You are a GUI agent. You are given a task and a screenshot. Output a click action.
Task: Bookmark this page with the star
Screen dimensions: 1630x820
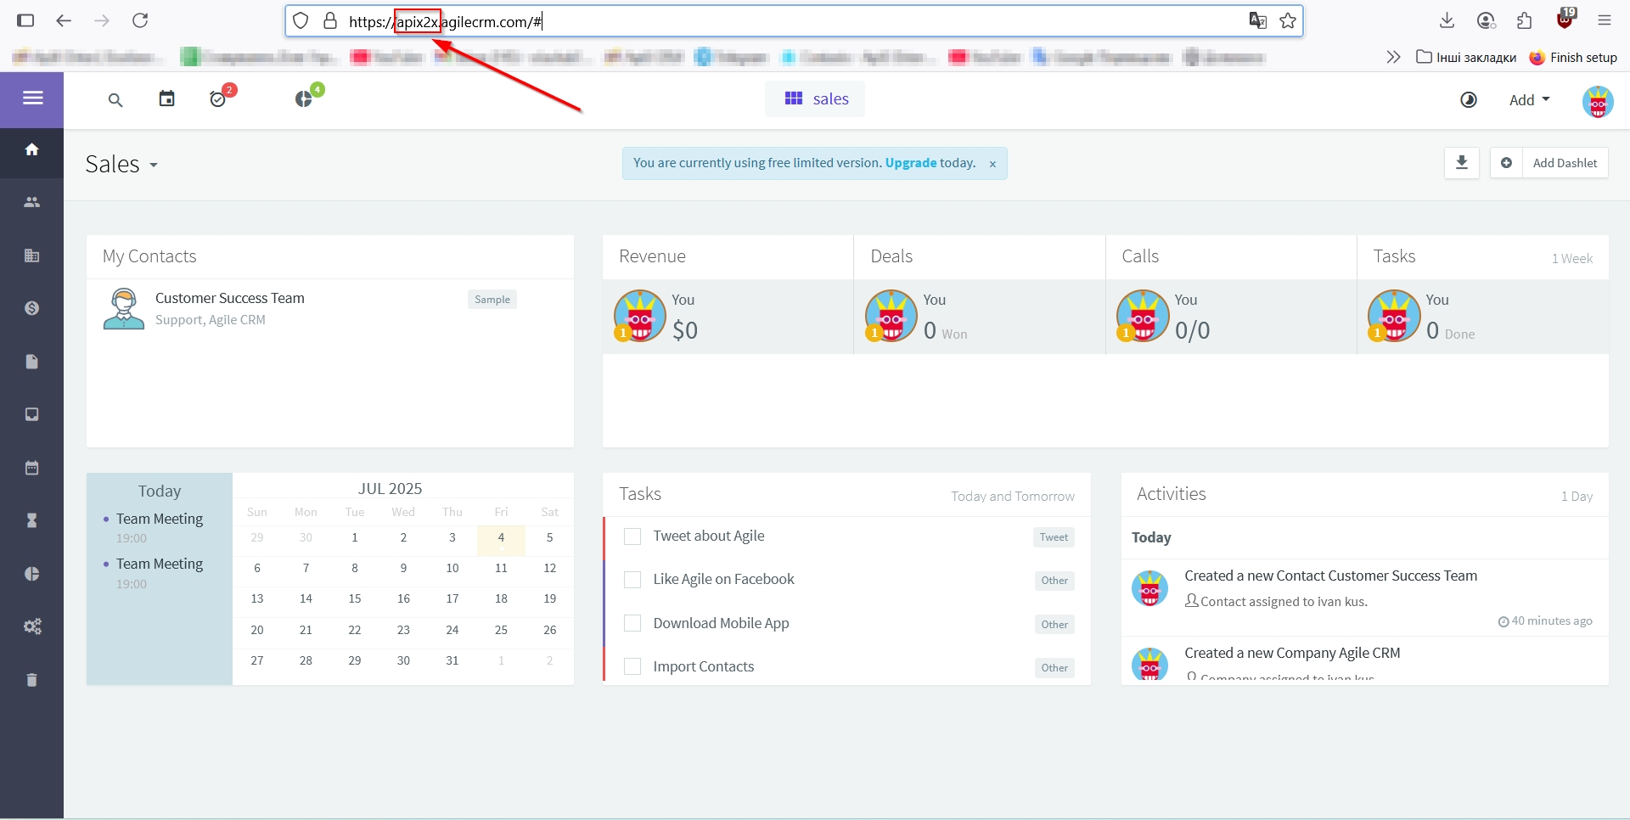1288,21
